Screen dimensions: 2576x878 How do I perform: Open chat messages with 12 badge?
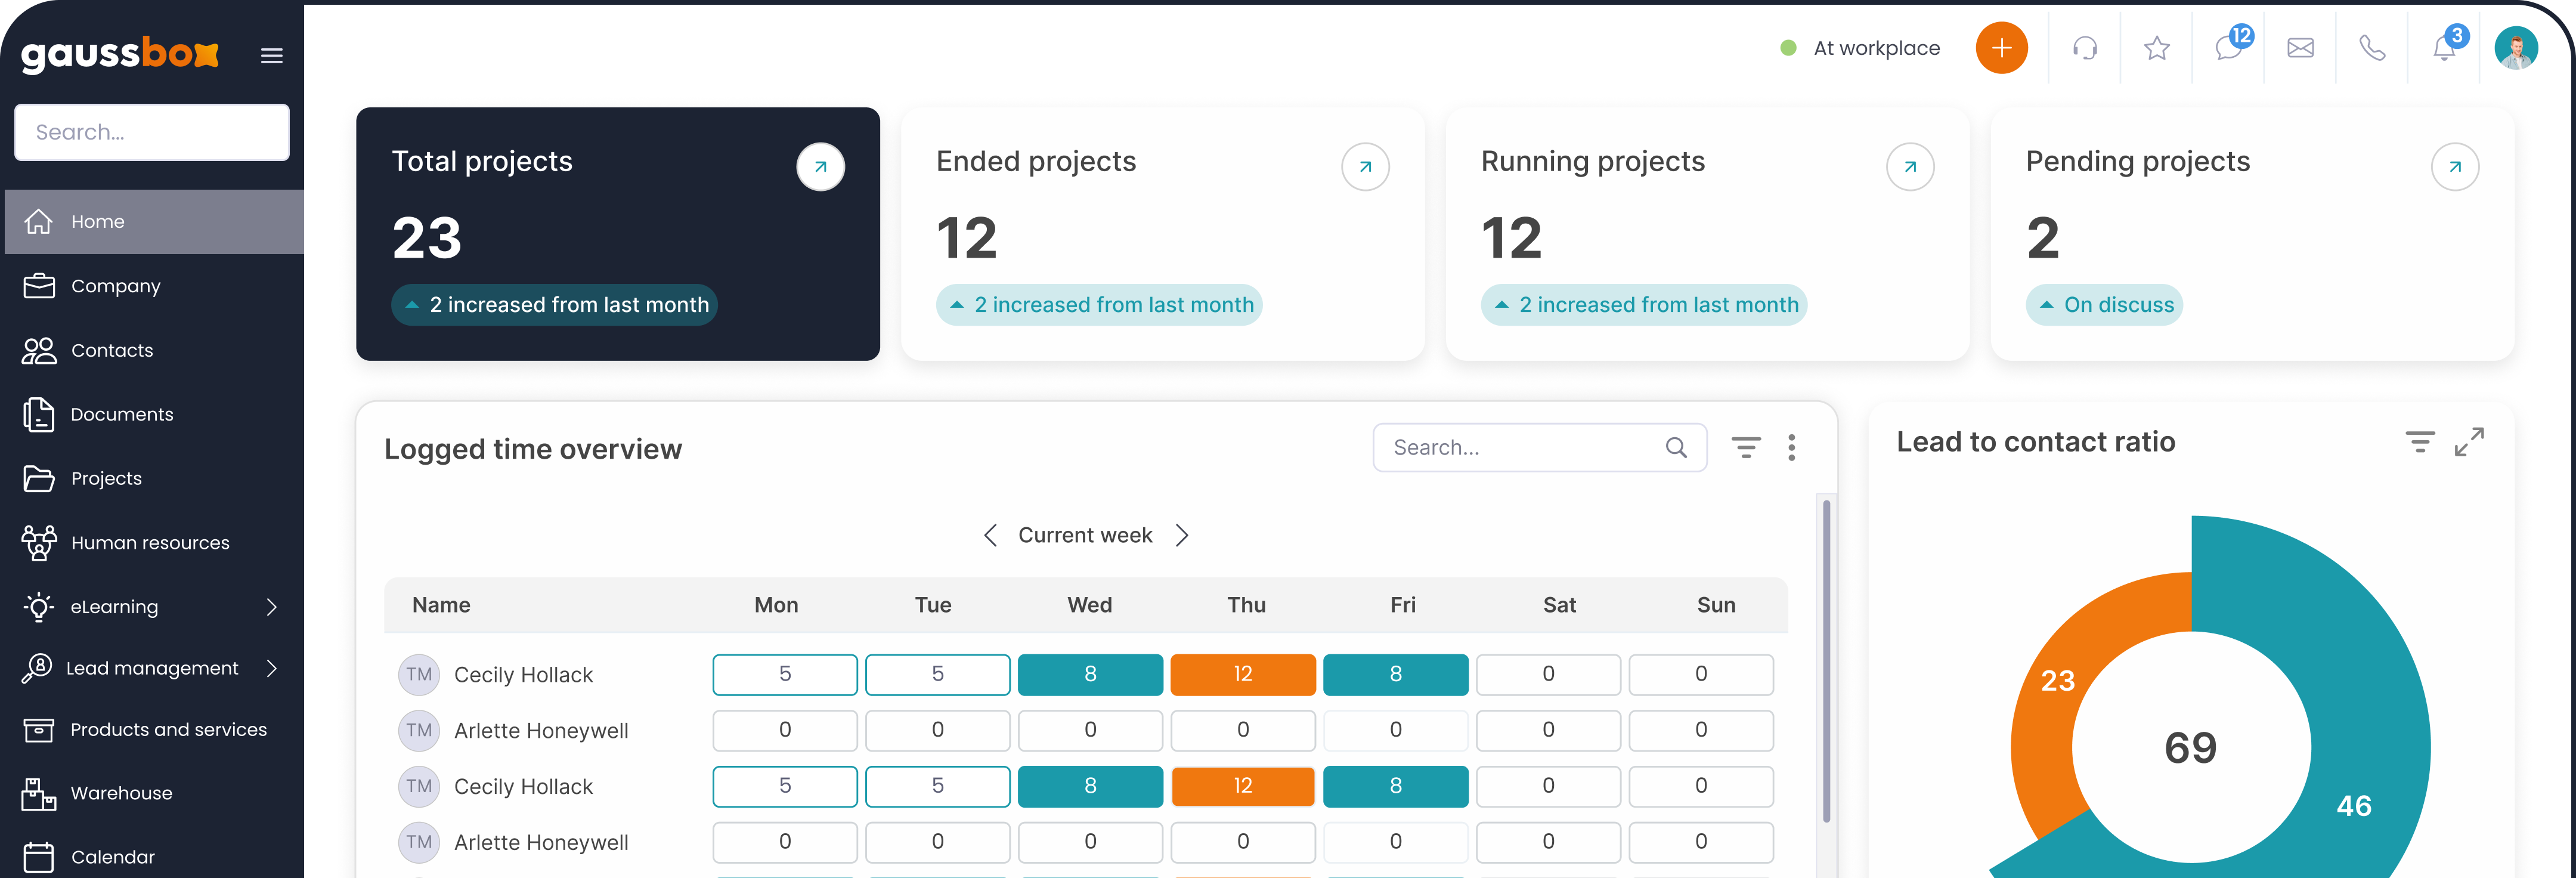(x=2229, y=47)
